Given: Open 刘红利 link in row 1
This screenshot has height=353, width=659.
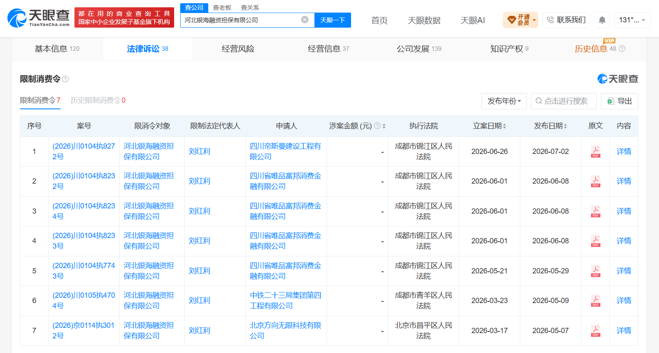Looking at the screenshot, I should point(199,152).
